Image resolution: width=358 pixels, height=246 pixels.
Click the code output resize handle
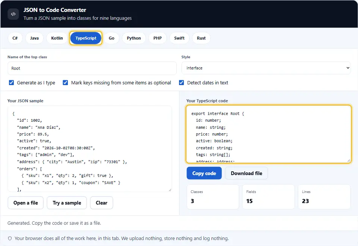click(x=349, y=161)
